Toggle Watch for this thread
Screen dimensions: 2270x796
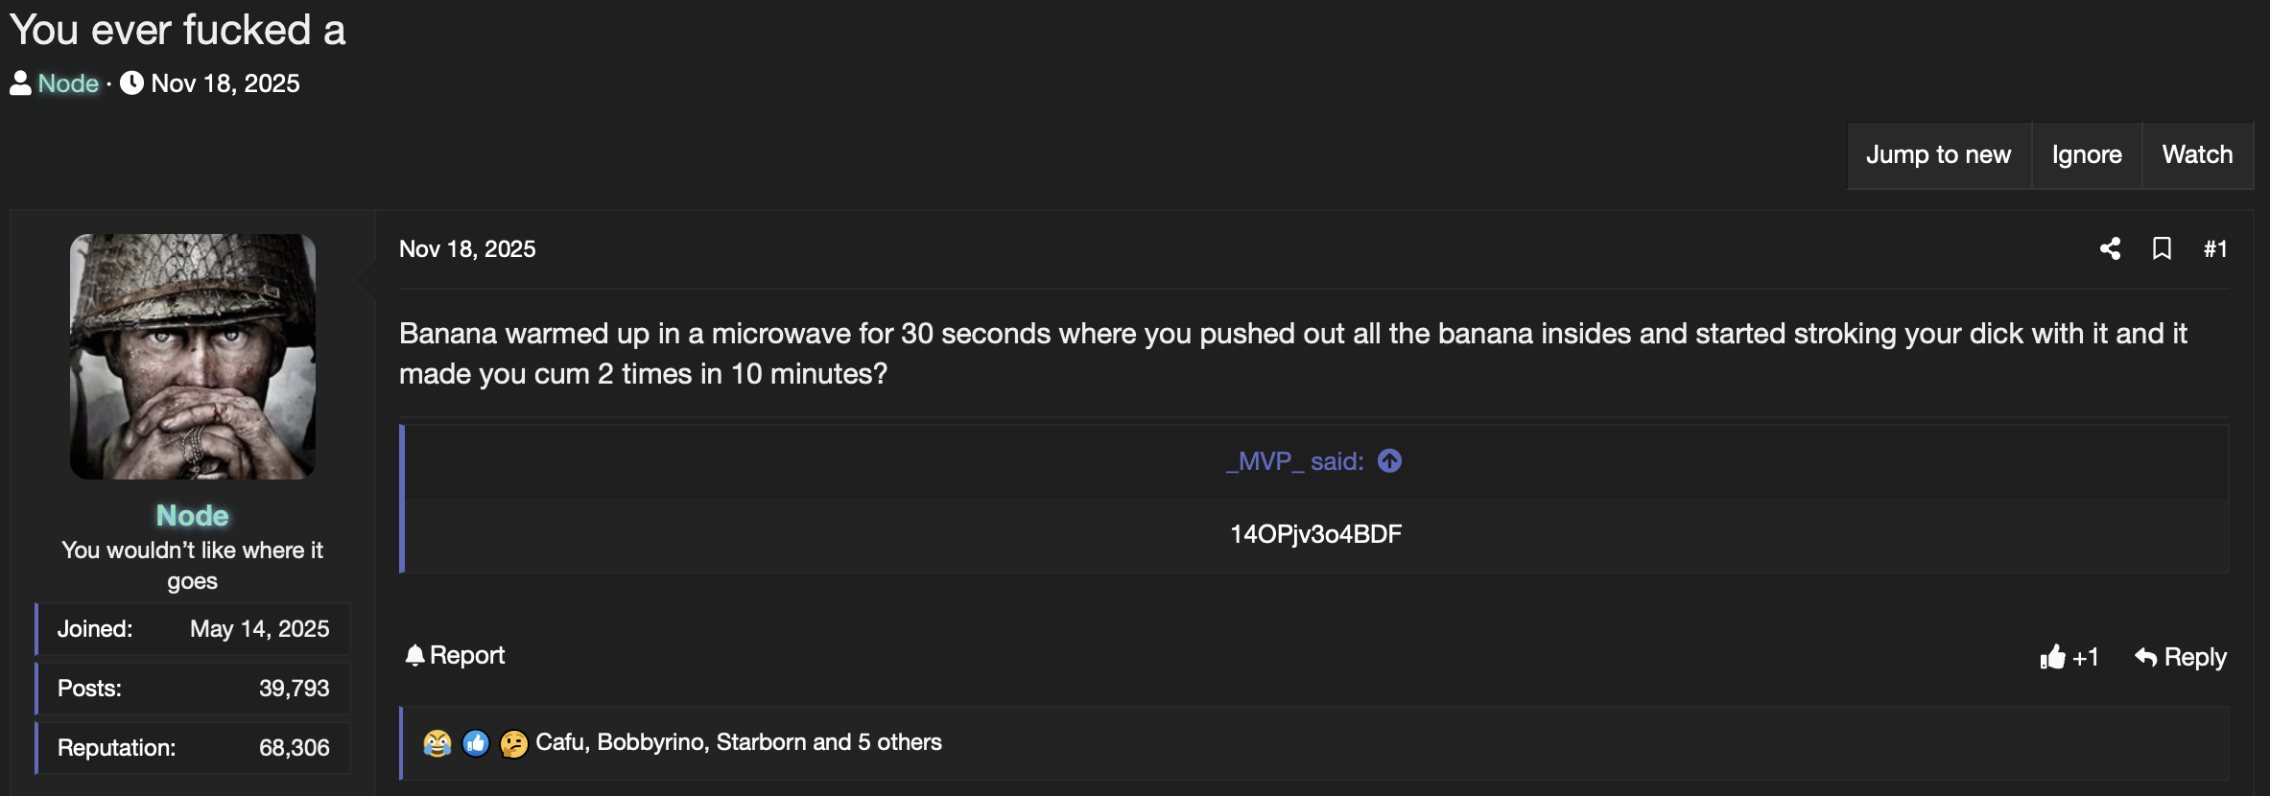[x=2197, y=154]
